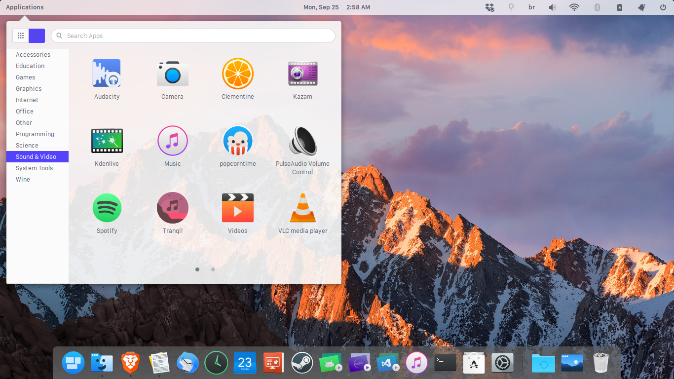Image resolution: width=674 pixels, height=379 pixels.
Task: Go to first page dot of apps
Action: pyautogui.click(x=197, y=269)
